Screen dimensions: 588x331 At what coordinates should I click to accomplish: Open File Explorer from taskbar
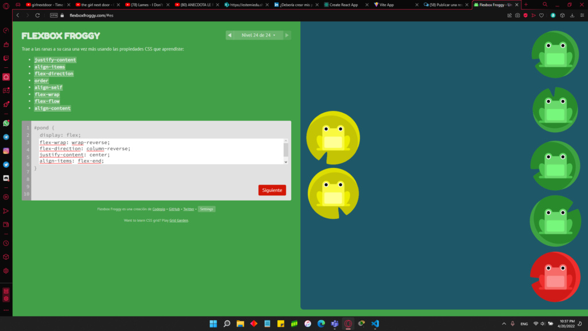(240, 324)
